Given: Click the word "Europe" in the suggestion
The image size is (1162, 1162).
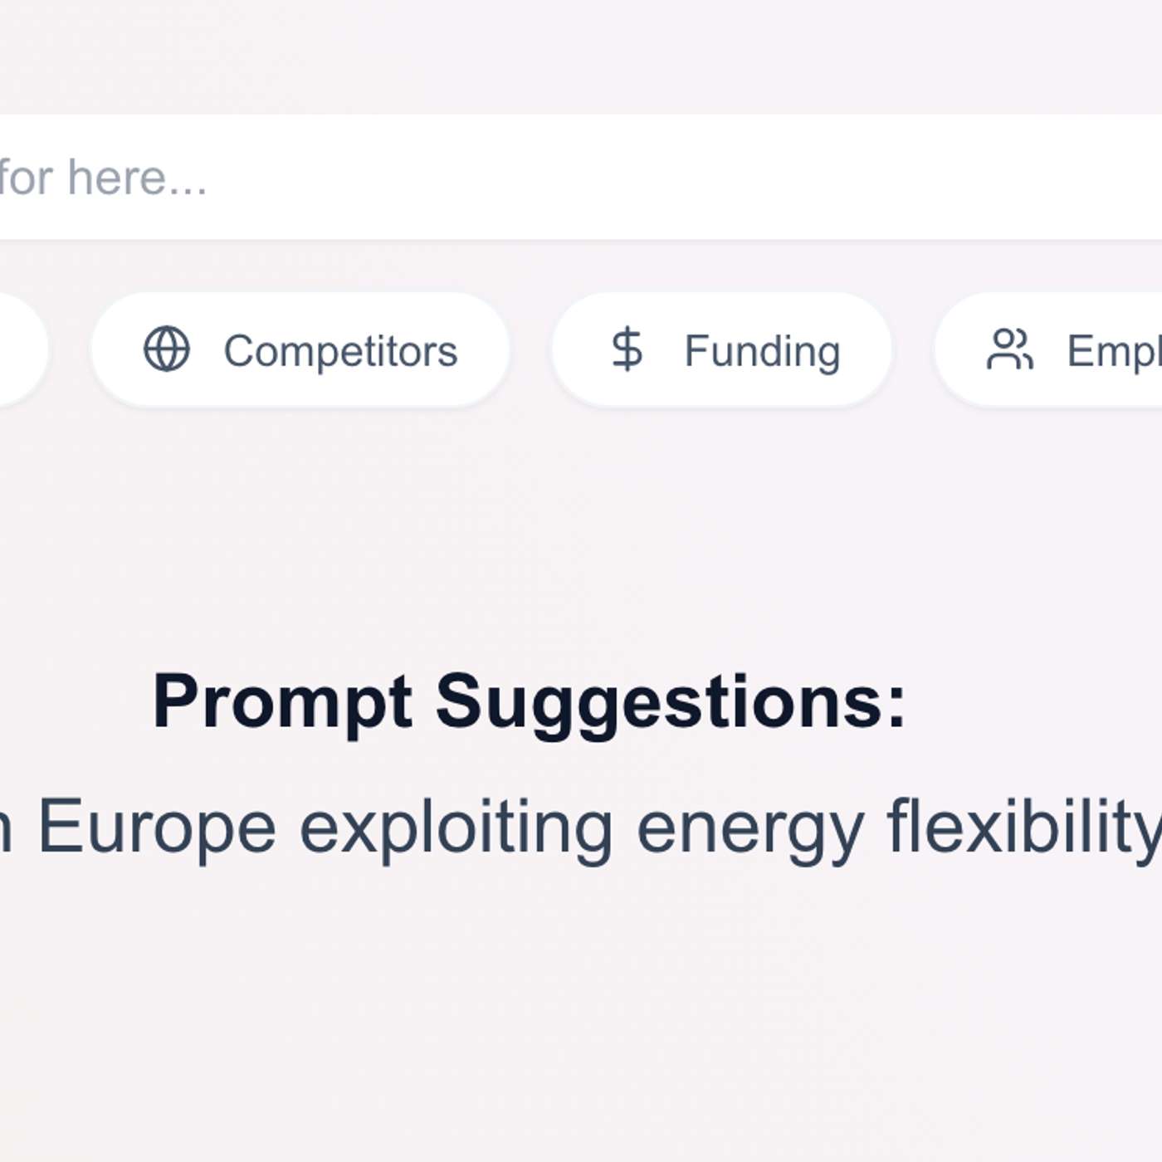Looking at the screenshot, I should [x=157, y=828].
